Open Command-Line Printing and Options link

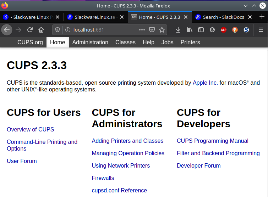point(42,145)
